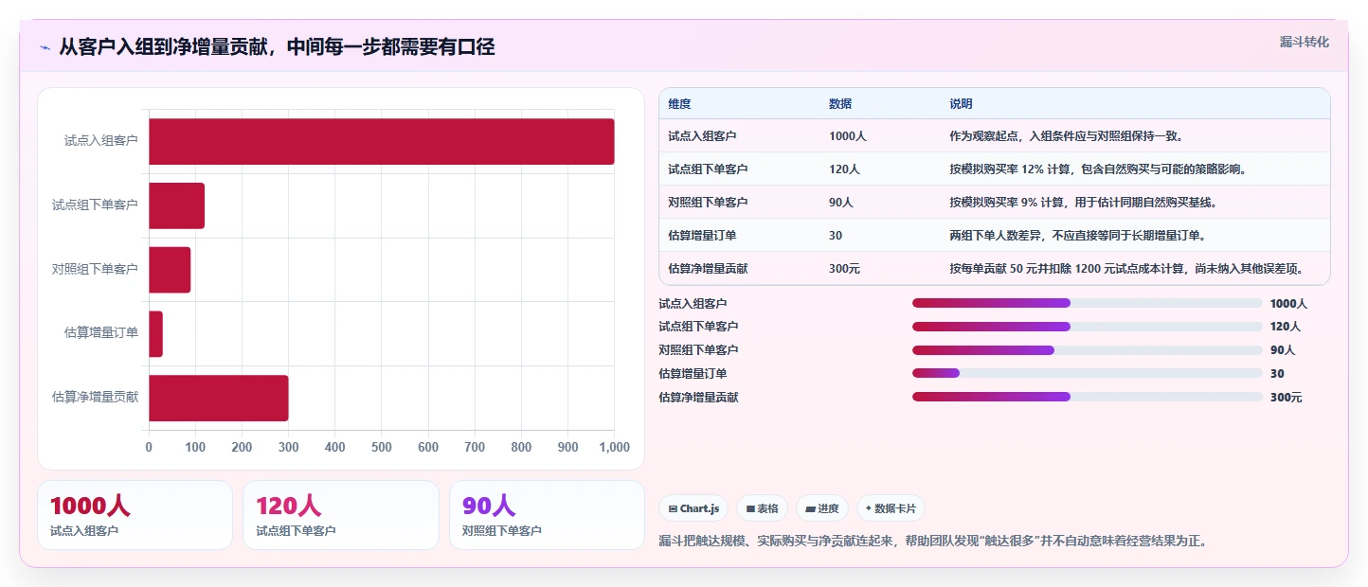This screenshot has height=587, width=1368.
Task: Click the 300元 value right of the progress bar
Action: tap(1286, 398)
